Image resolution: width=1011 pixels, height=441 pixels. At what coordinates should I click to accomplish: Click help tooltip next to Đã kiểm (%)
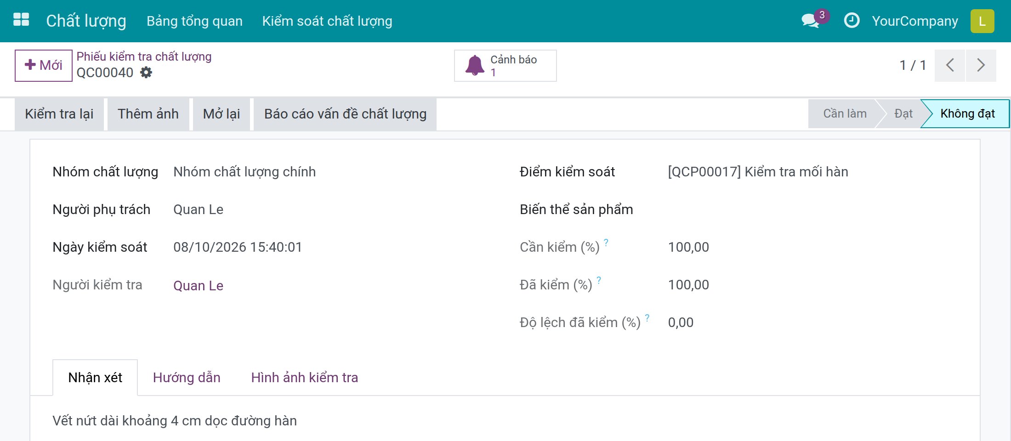(599, 280)
